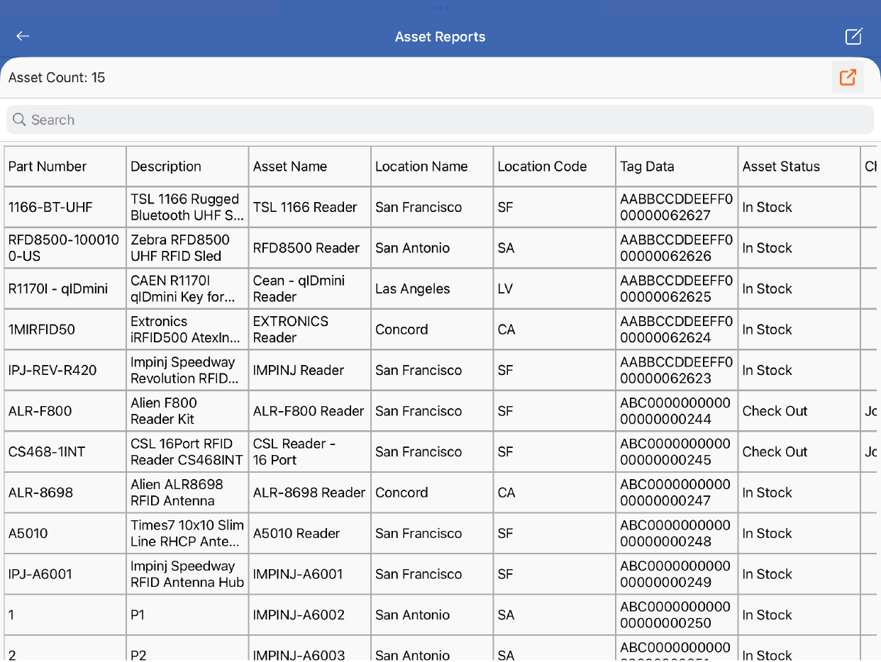
Task: Select the CS468-1INT part number cell
Action: pyautogui.click(x=47, y=452)
